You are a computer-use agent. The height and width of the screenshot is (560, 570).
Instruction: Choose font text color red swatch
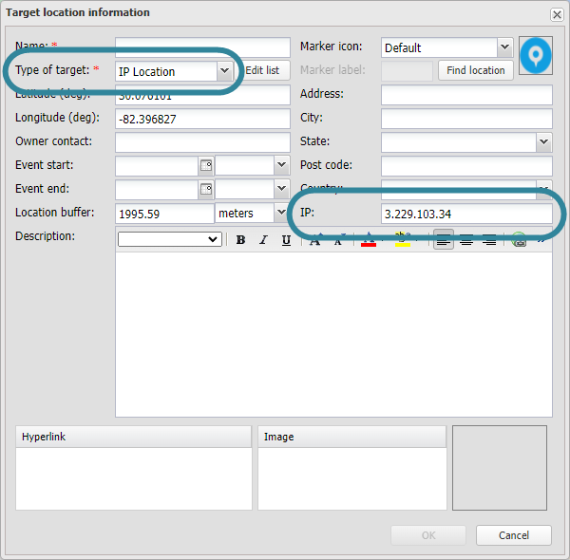(369, 240)
